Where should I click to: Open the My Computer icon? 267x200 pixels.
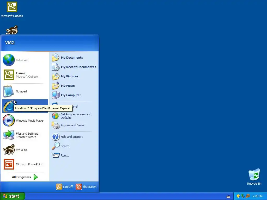tap(56, 95)
